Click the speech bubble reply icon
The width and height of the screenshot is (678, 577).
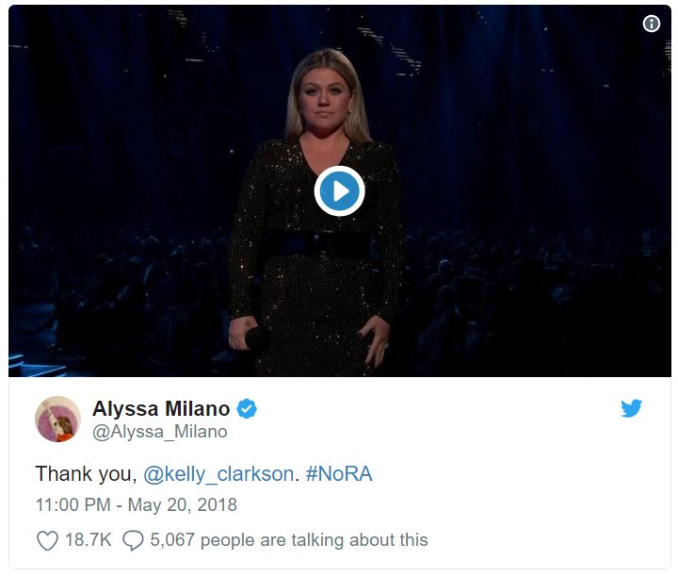click(133, 540)
